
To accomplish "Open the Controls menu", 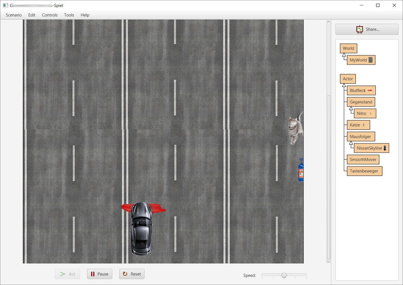I will (50, 15).
